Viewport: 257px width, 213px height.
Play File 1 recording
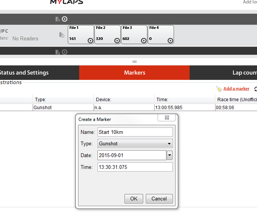click(90, 41)
